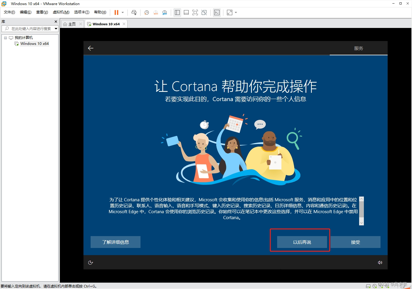Open the 编辑(E) menu
412x289 pixels.
(x=26, y=12)
